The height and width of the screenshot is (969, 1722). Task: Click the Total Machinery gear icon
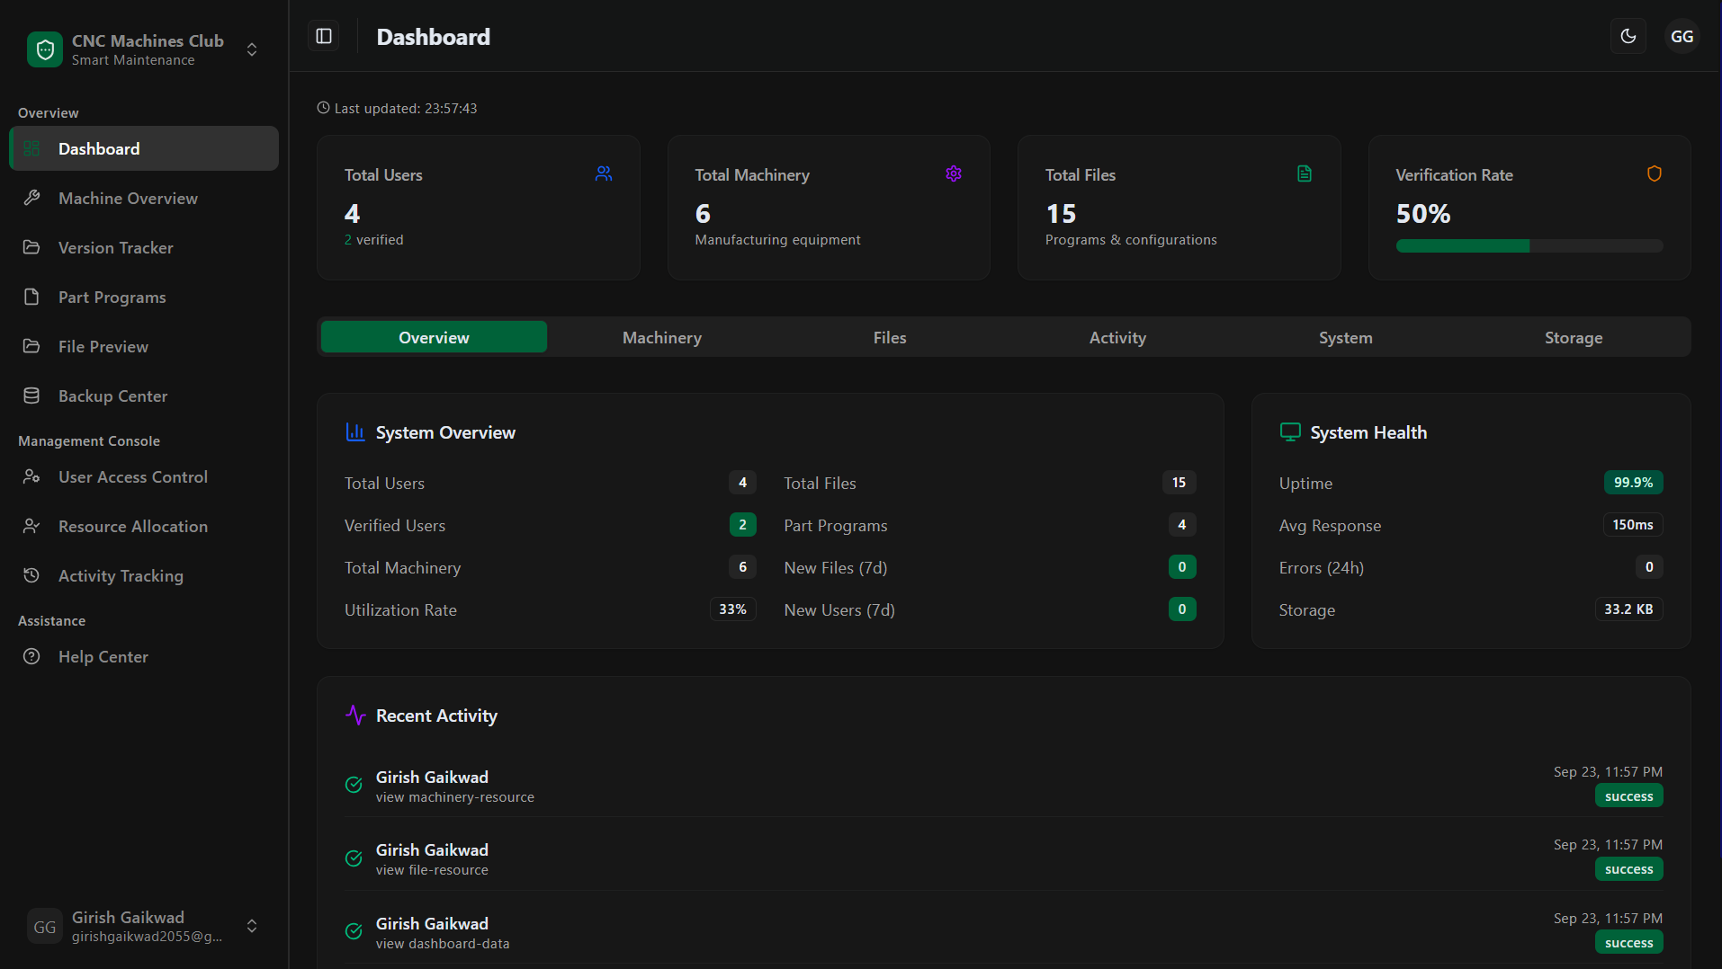(954, 173)
